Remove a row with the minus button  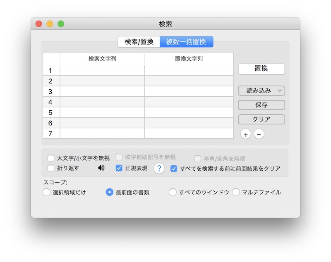point(259,134)
